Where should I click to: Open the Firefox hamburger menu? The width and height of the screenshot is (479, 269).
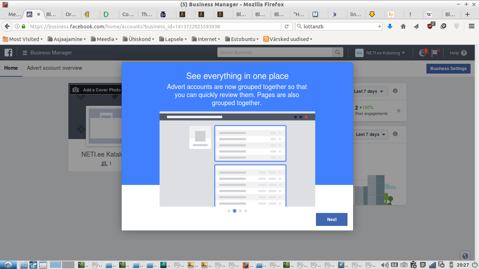(472, 26)
